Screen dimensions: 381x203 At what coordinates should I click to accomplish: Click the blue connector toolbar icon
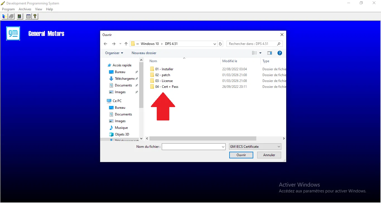[4, 16]
